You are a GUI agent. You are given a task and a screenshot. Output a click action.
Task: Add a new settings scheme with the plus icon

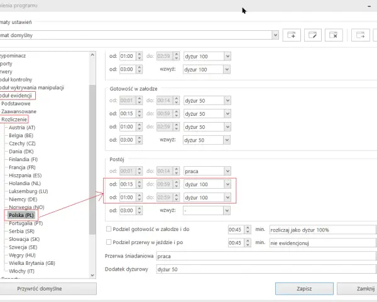point(292,35)
